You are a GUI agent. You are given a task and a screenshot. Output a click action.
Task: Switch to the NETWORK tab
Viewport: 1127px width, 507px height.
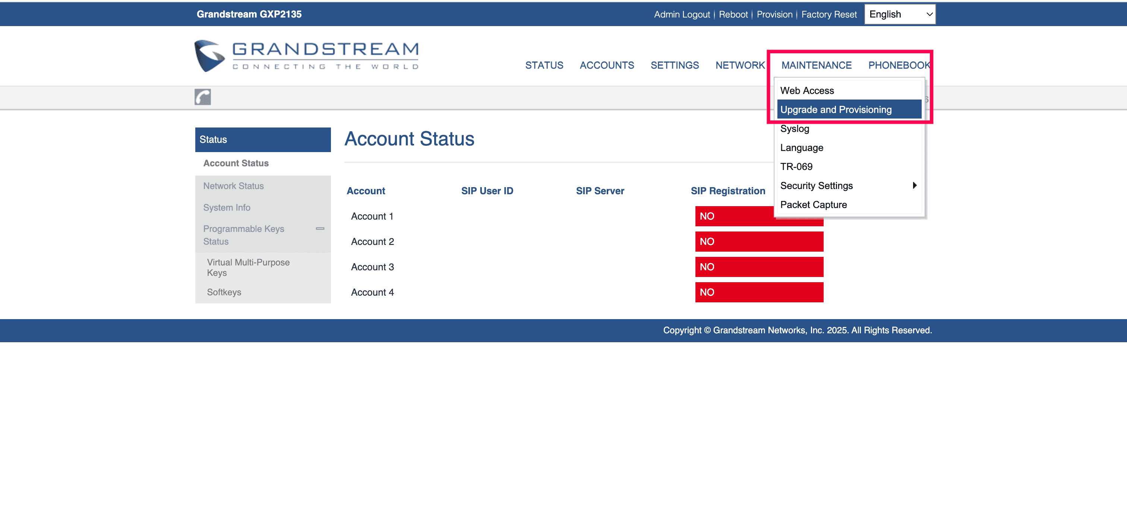(740, 65)
